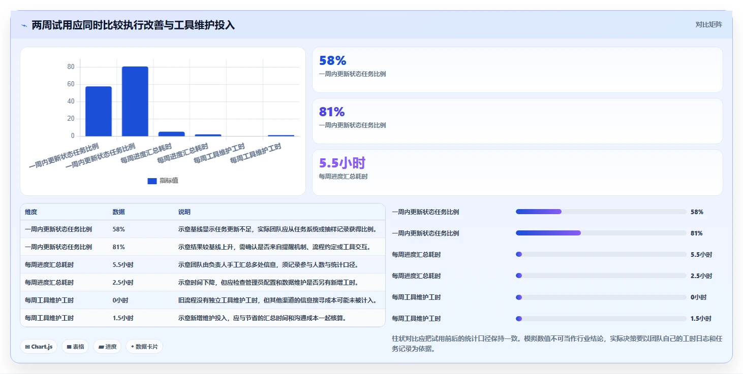Open the 81% data card
The image size is (743, 374).
point(517,121)
